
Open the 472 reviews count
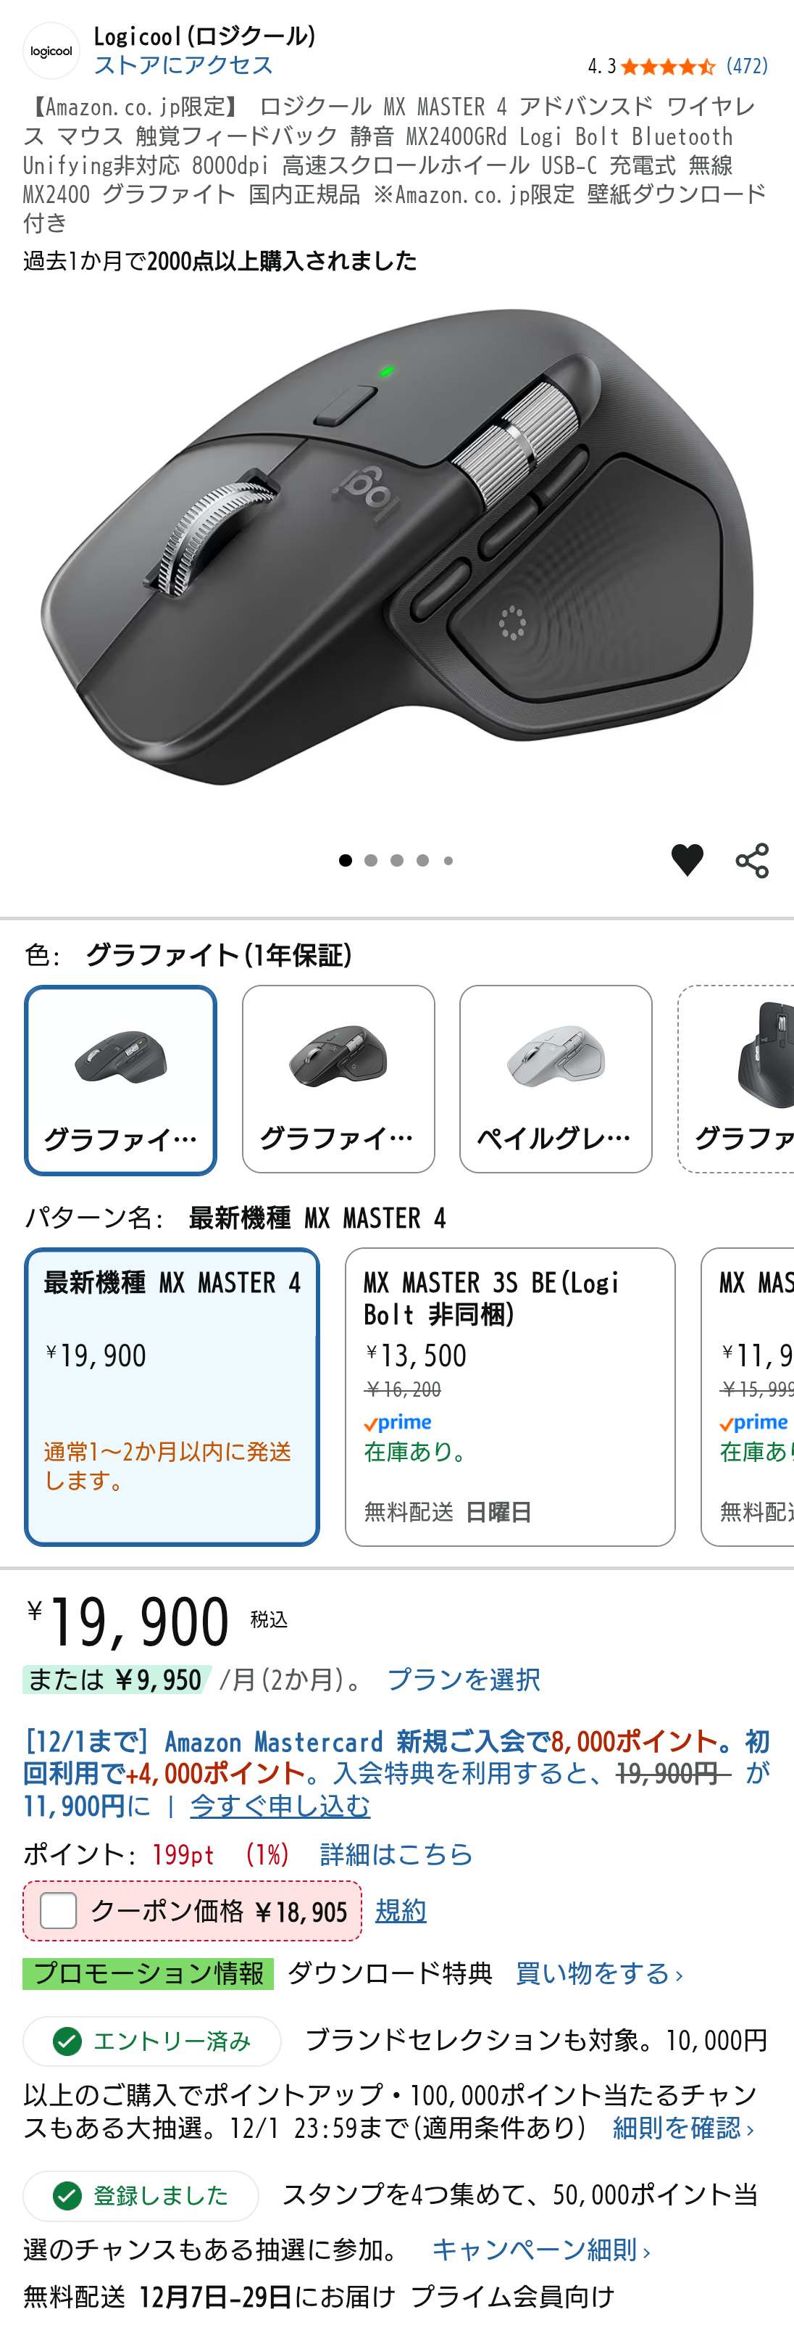(747, 66)
